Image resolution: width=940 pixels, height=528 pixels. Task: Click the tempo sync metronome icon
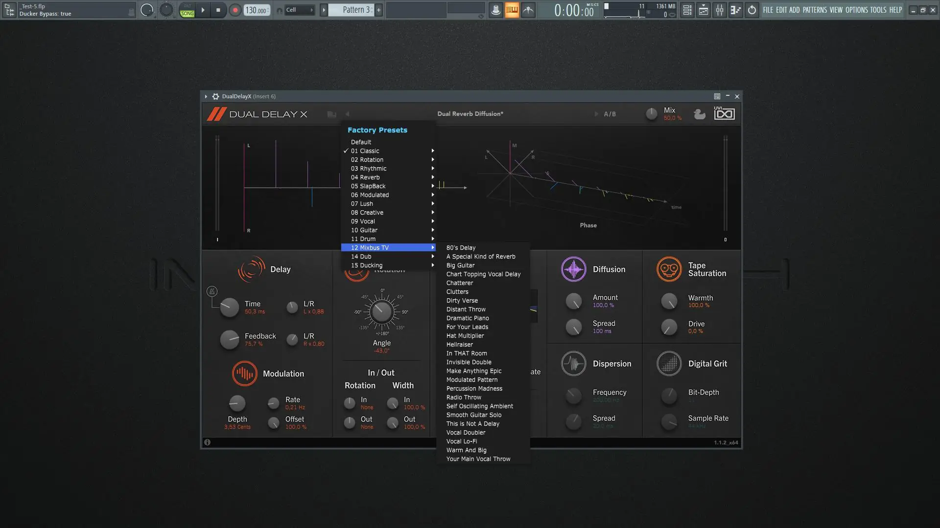click(212, 292)
